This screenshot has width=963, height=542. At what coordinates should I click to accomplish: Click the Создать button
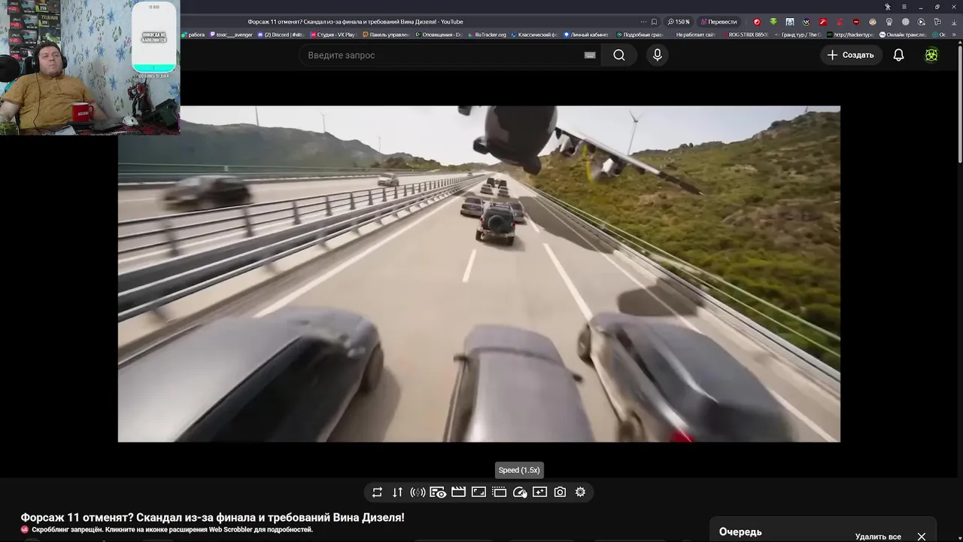(851, 55)
